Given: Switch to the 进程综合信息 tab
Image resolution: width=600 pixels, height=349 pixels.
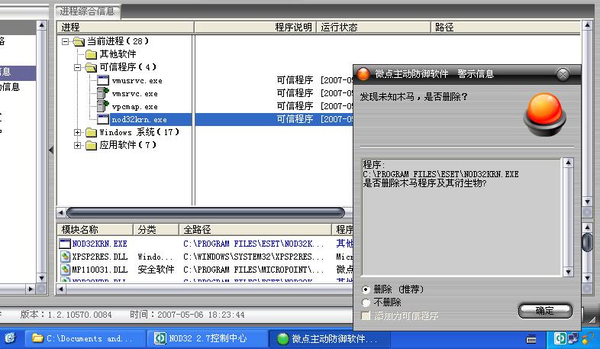Looking at the screenshot, I should click(x=87, y=11).
